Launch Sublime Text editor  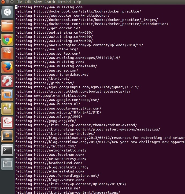7,136
